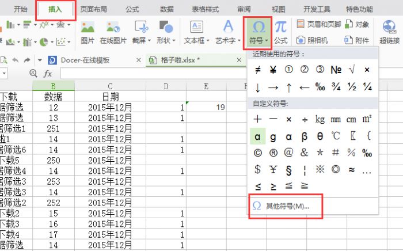403x251 pixels.
Task: Click the redo arrow icon
Action: pyautogui.click(x=26, y=60)
